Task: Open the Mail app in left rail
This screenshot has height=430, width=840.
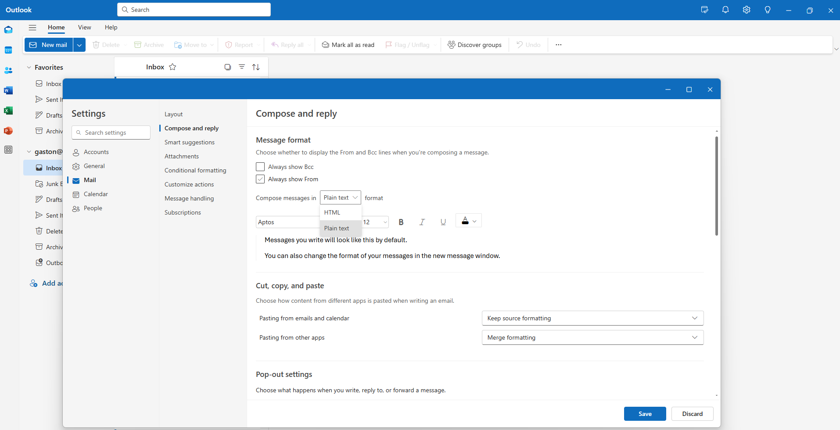Action: [8, 30]
